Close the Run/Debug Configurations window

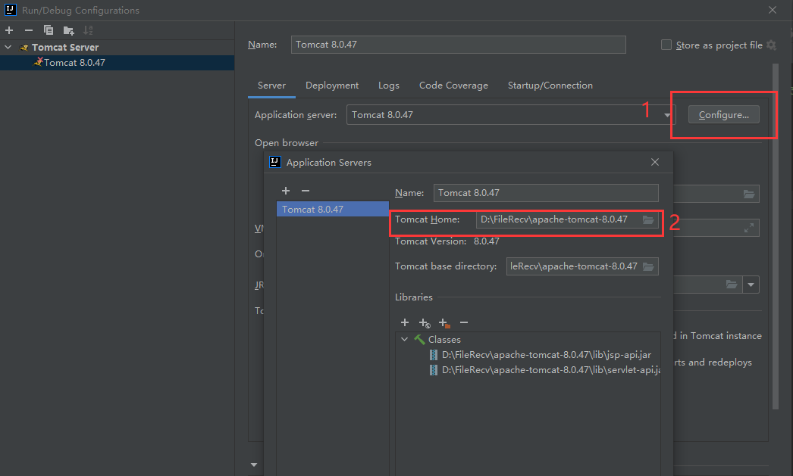pyautogui.click(x=773, y=10)
